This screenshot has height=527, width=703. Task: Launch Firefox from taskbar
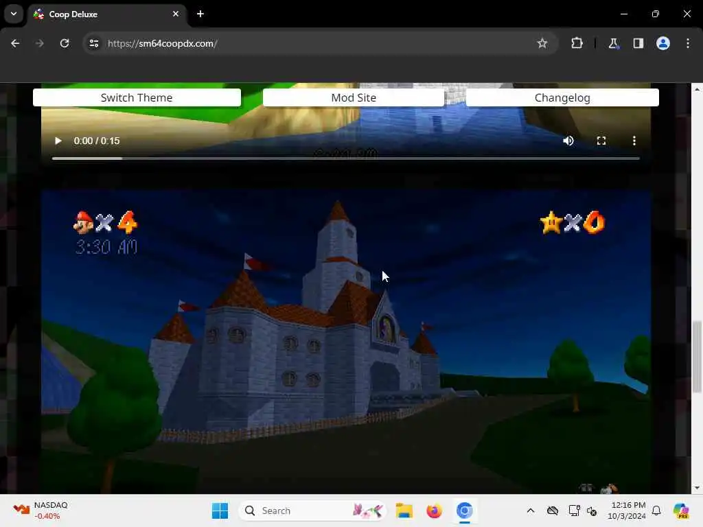click(434, 511)
